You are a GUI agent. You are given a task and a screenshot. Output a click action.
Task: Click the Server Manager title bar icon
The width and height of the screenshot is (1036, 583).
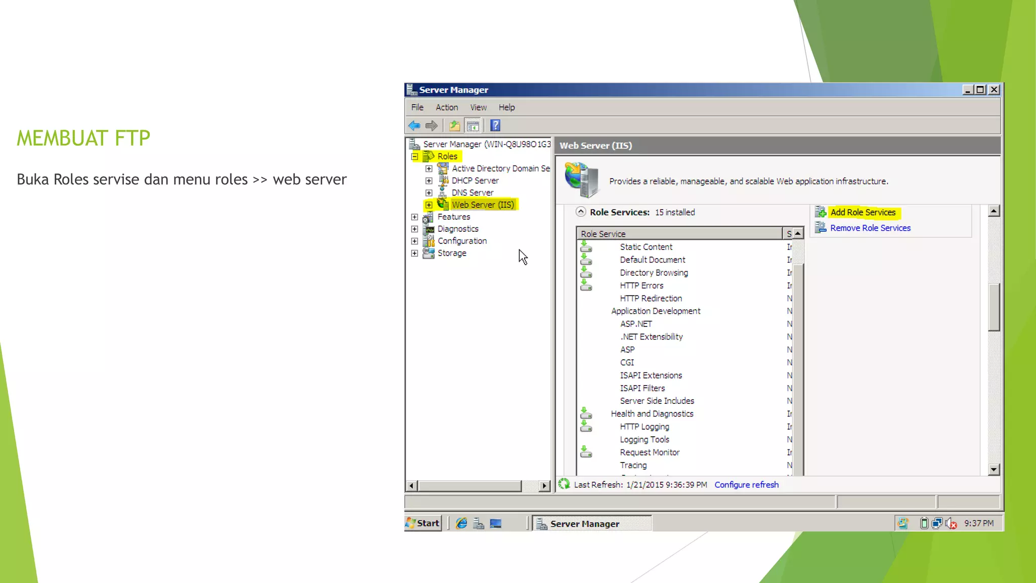[x=412, y=90]
